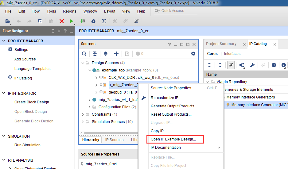Screen dimensions: 288x169
Task: Click Settings in Flow Navigator
Action: 21,50
